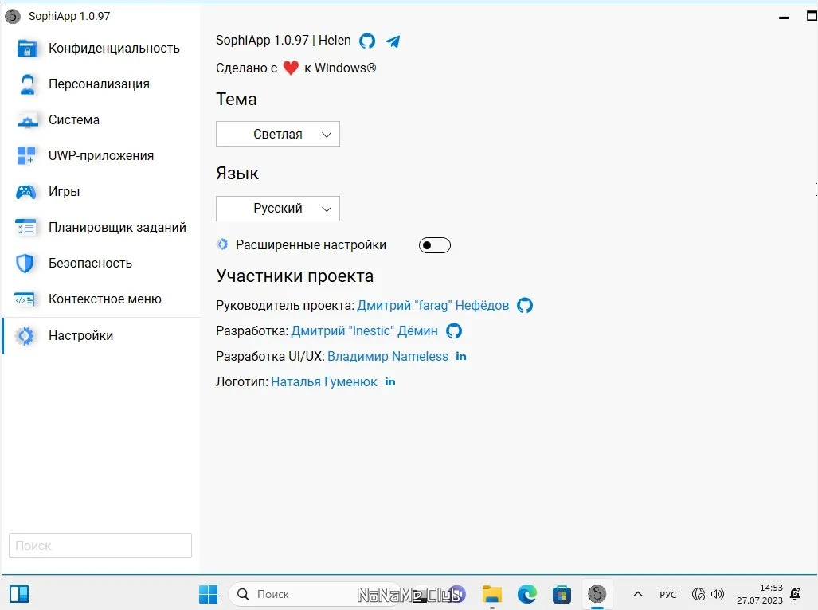Enable the Расширенные настройки toggle
The width and height of the screenshot is (818, 610).
[x=435, y=245]
